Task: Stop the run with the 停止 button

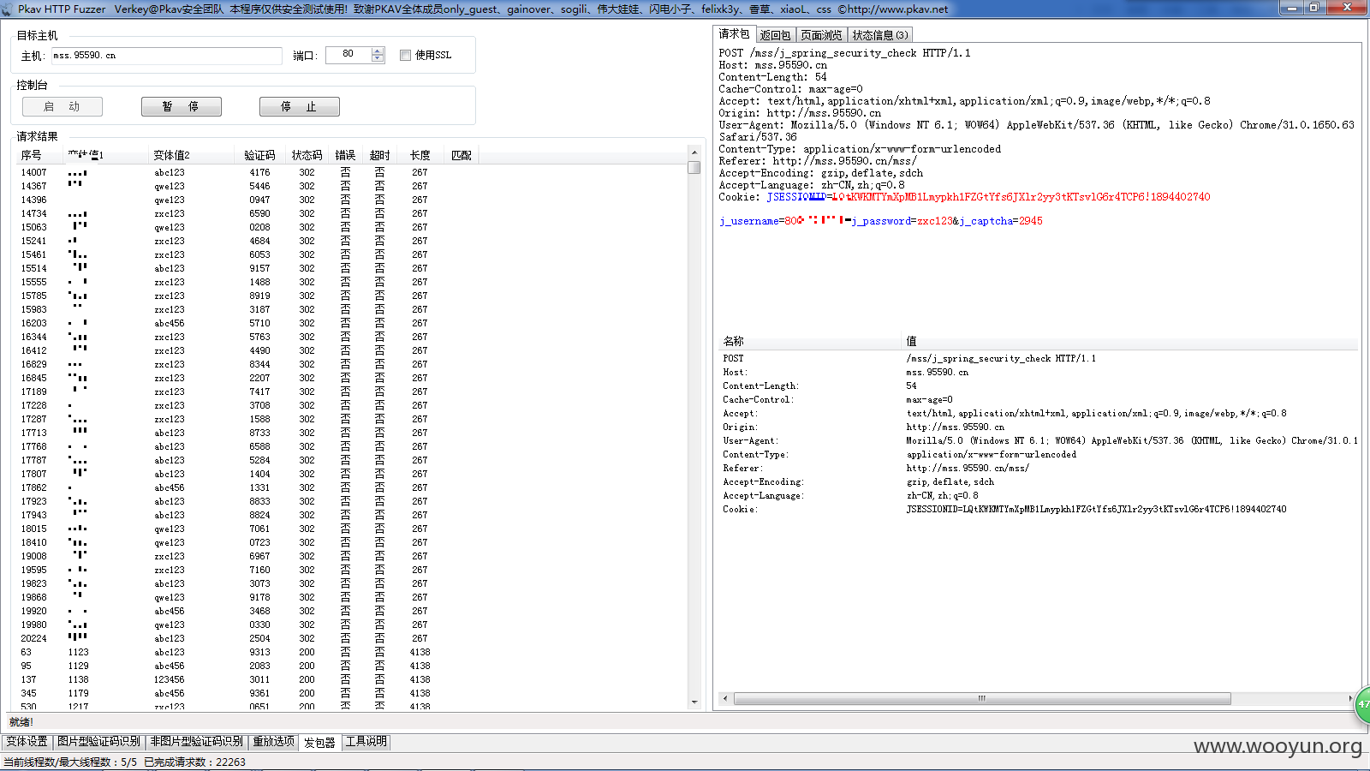Action: (x=300, y=106)
